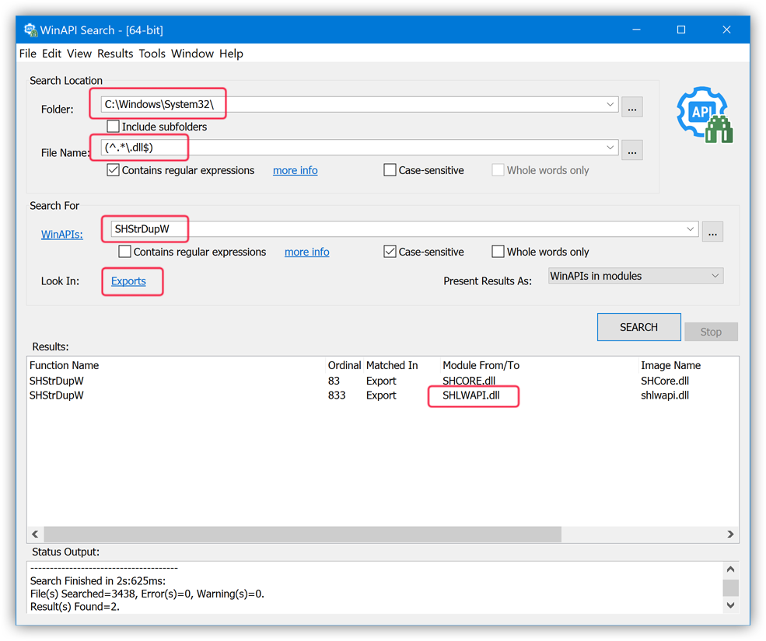Enable Include subfolders checkbox
Viewport: 766px width, 641px height.
[x=114, y=127]
